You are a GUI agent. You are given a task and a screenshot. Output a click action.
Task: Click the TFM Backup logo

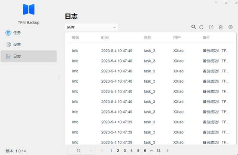[x=29, y=9]
